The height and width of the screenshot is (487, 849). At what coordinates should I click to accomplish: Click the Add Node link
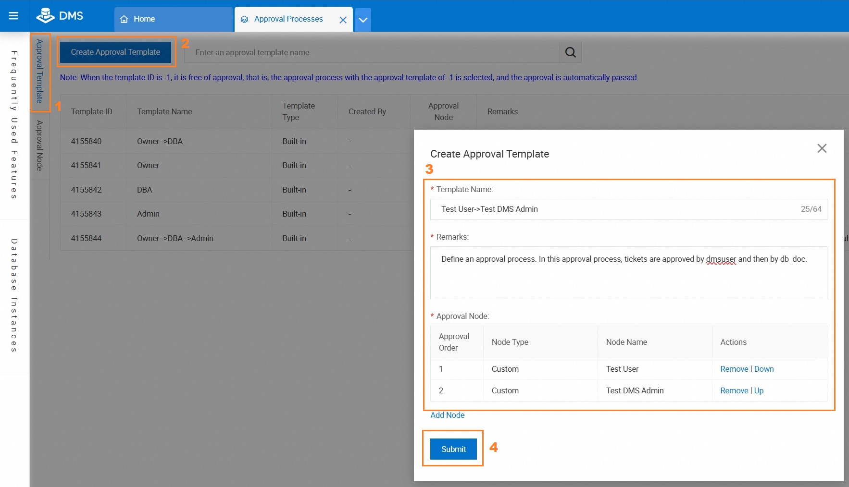pyautogui.click(x=447, y=415)
